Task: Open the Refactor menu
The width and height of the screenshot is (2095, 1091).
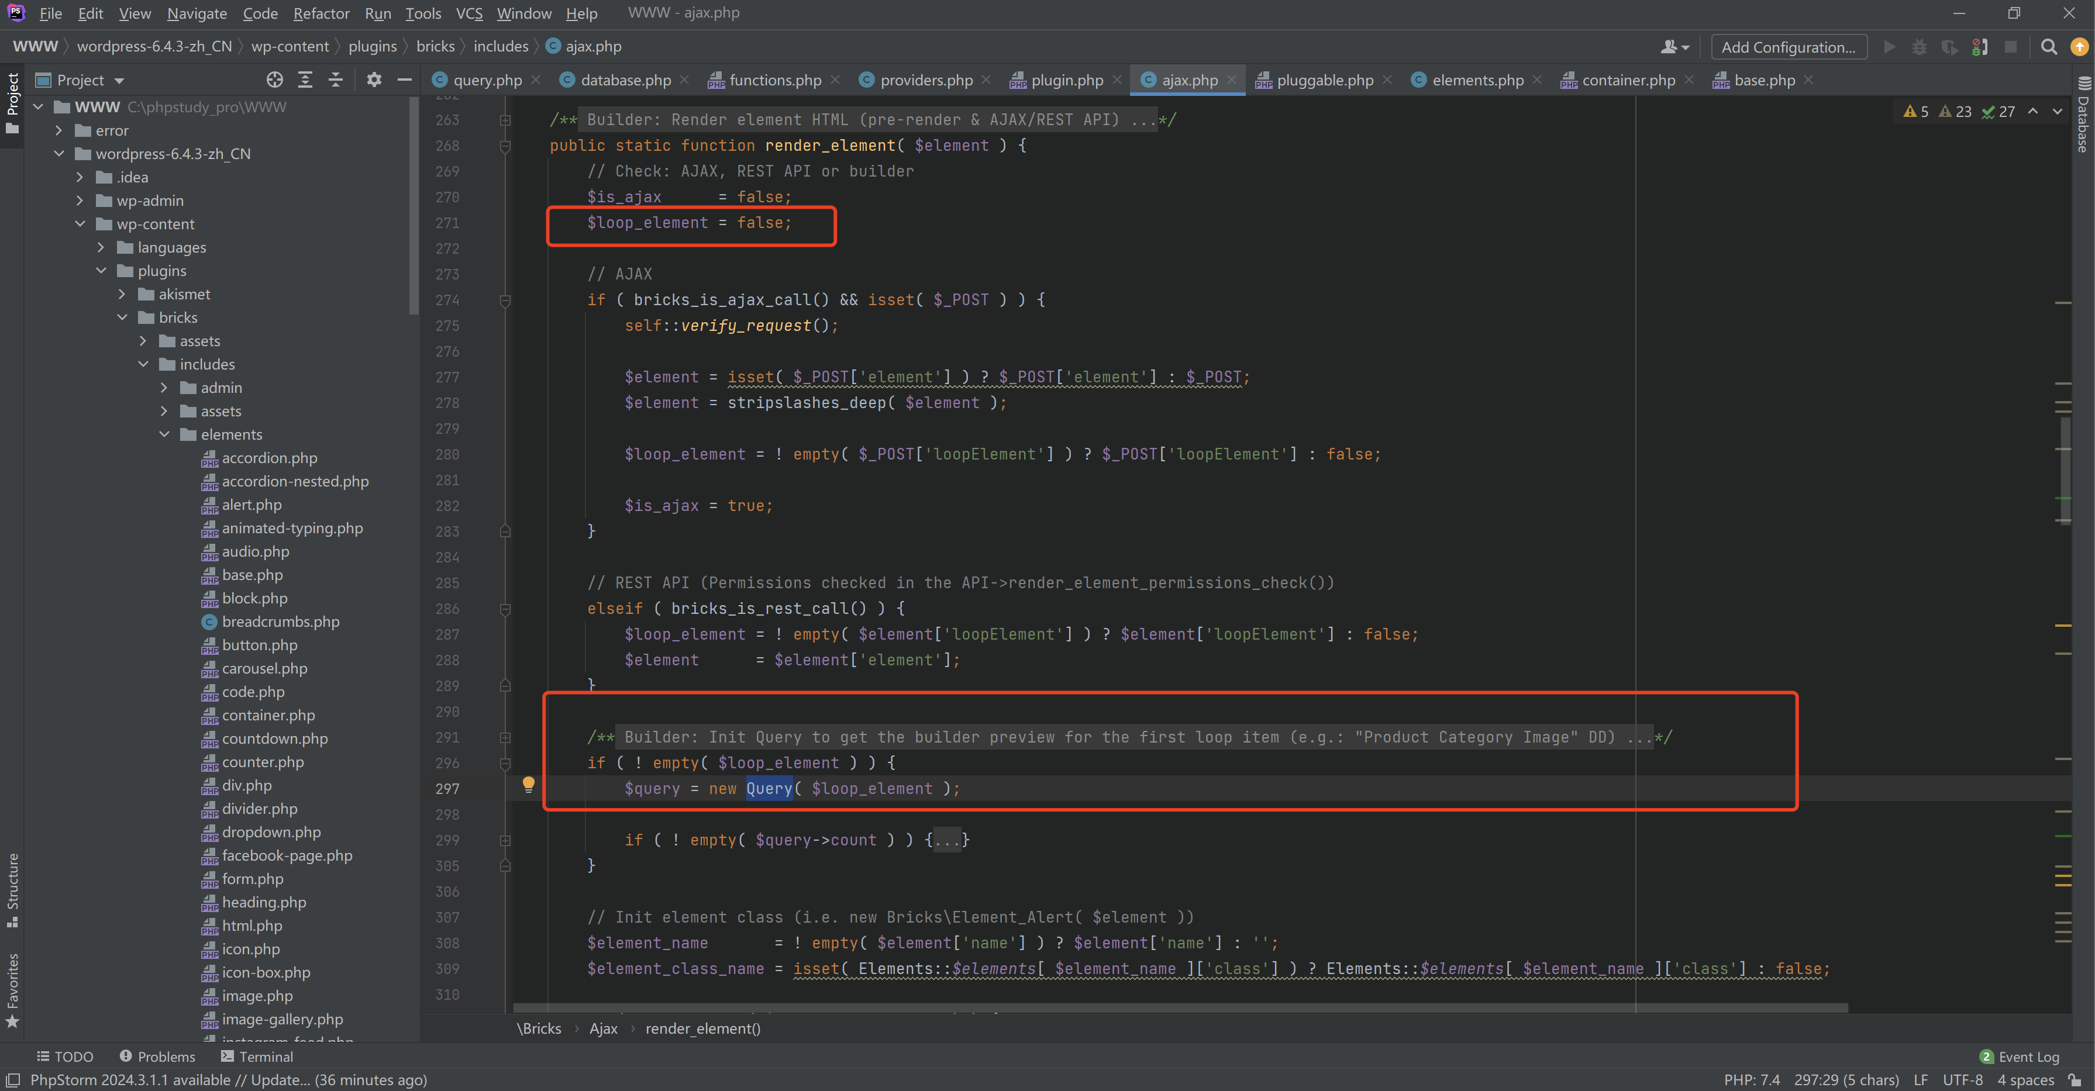Action: (x=321, y=13)
